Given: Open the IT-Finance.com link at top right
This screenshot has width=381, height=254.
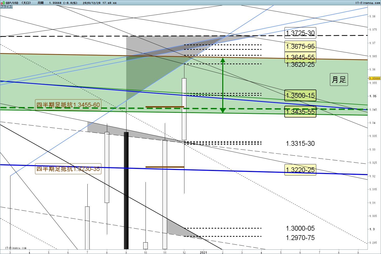Looking at the screenshot, I should [368, 3].
